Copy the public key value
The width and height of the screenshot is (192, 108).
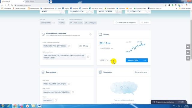click(88, 57)
